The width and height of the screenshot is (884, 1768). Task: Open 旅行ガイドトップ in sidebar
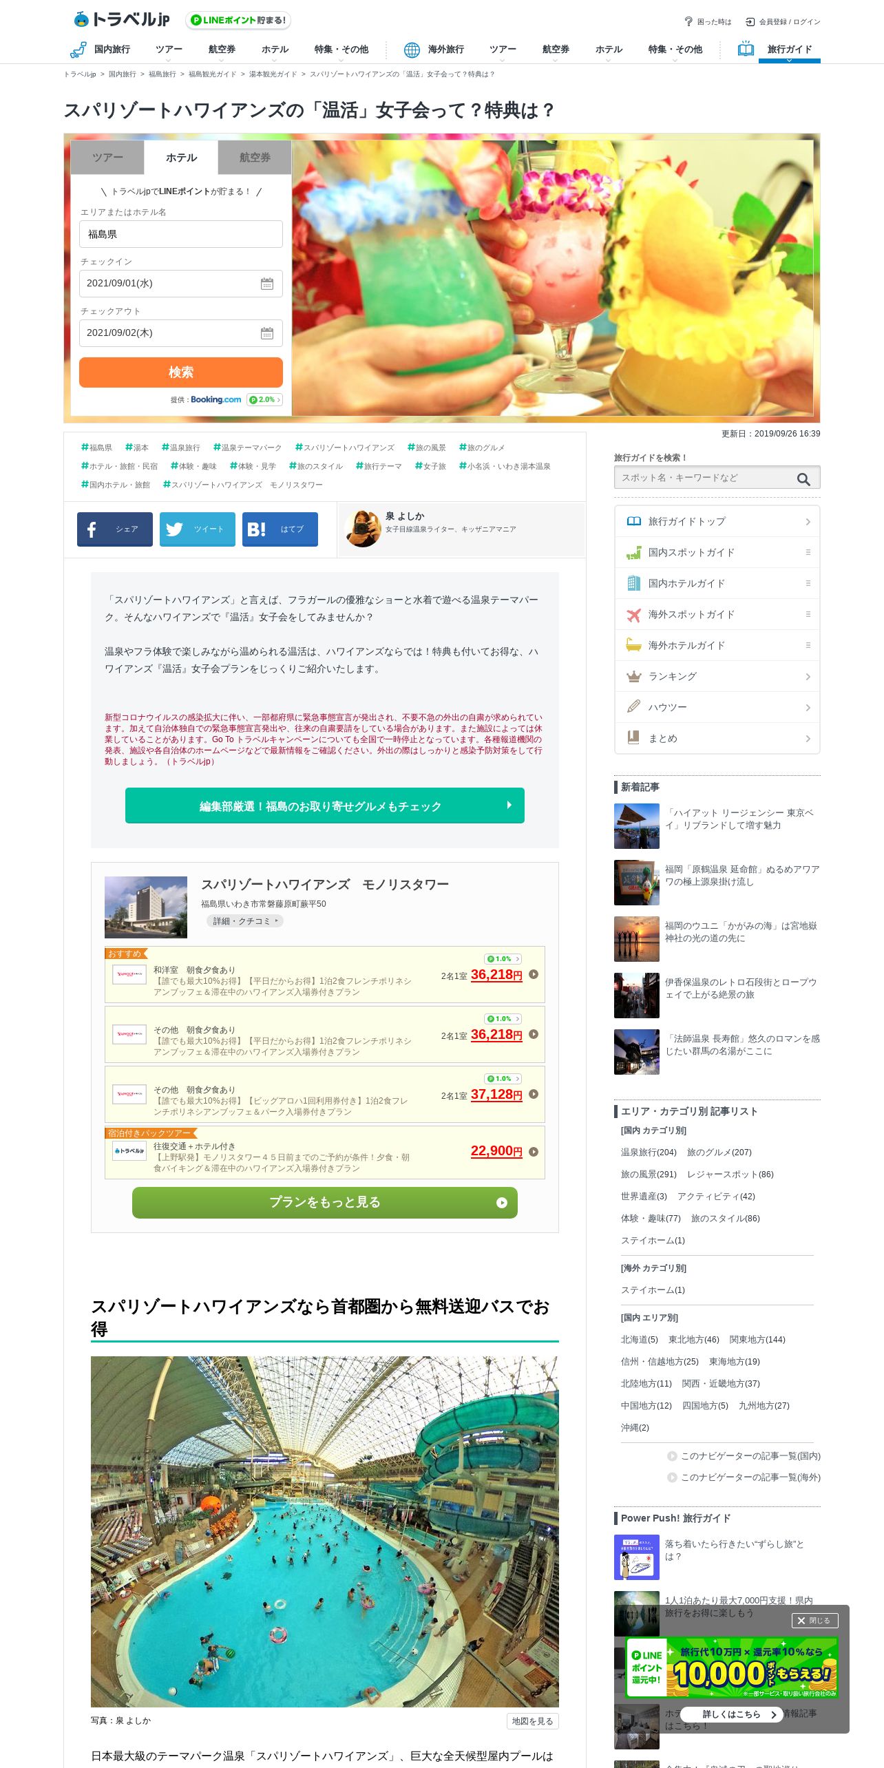[x=717, y=521]
